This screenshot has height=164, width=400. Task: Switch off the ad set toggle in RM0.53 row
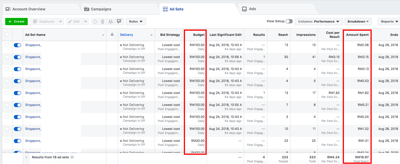(x=18, y=81)
